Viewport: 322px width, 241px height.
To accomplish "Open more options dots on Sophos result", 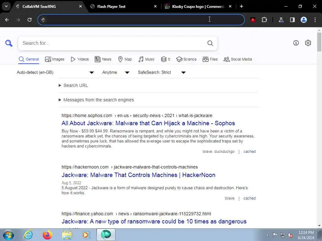I will tap(239, 152).
